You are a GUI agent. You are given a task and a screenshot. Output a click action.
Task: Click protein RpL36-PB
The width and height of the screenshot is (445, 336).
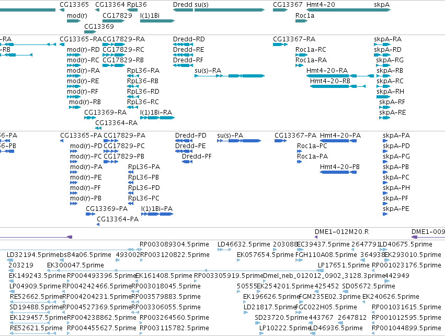click(x=143, y=178)
